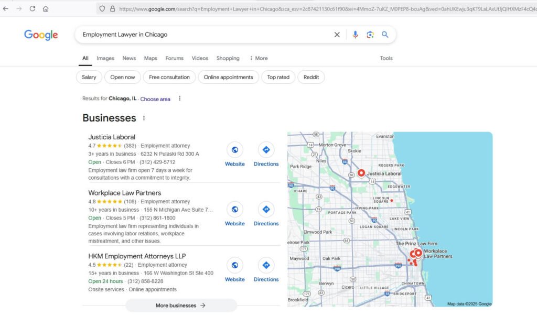The image size is (537, 327).
Task: Click the browser forward arrow
Action: point(19,8)
